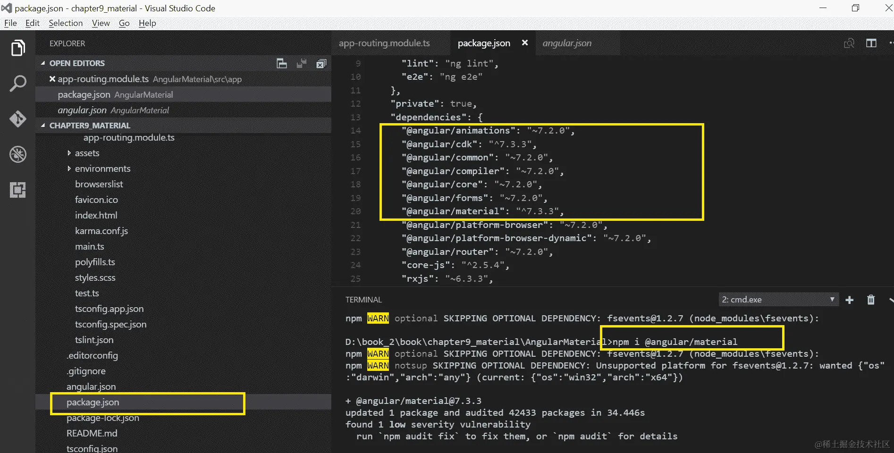This screenshot has height=453, width=894.
Task: Open the Help menu
Action: pyautogui.click(x=147, y=23)
